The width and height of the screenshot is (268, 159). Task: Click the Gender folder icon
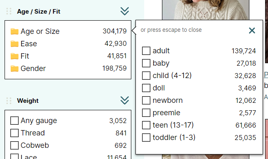pos(14,69)
